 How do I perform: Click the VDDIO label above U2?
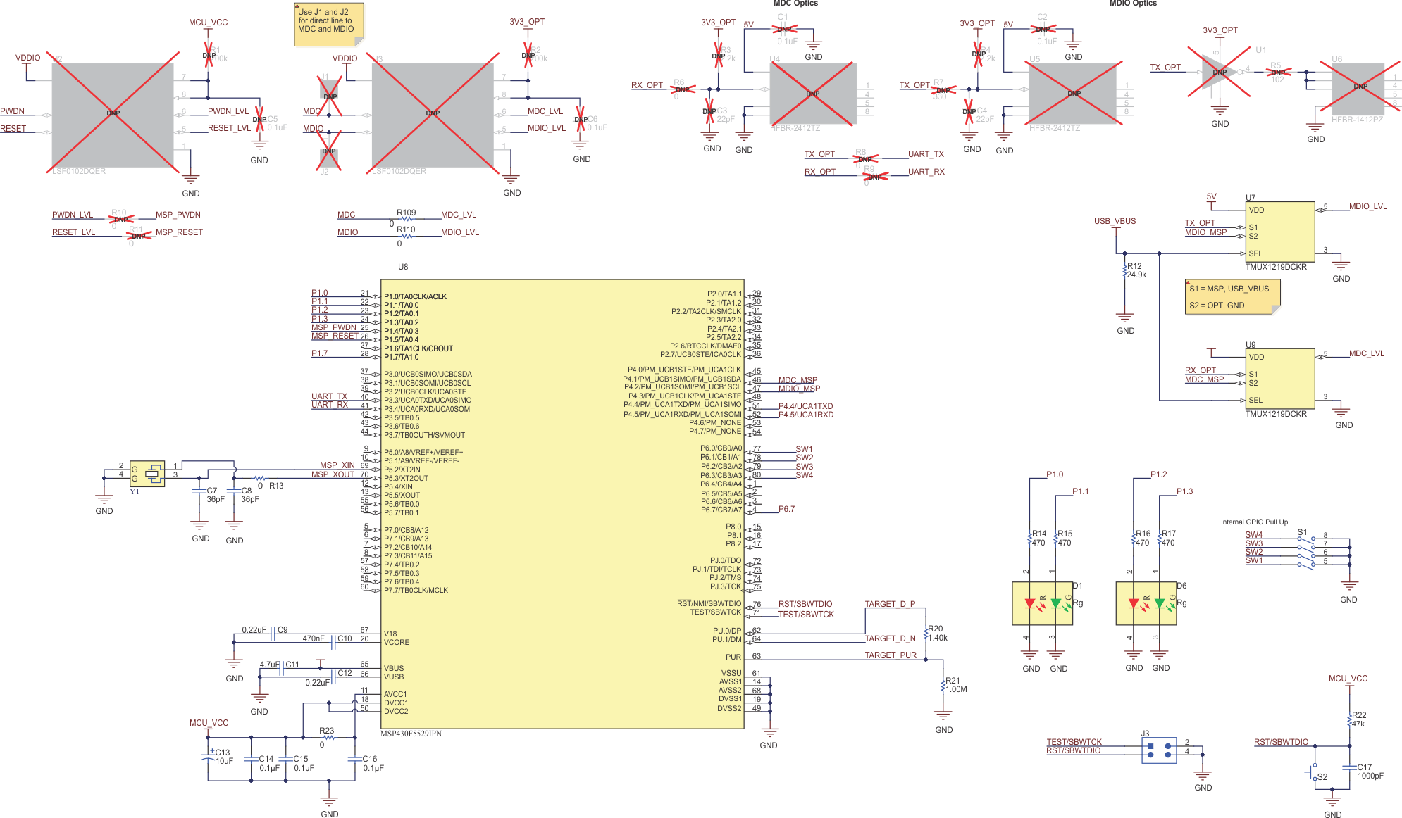click(x=27, y=58)
